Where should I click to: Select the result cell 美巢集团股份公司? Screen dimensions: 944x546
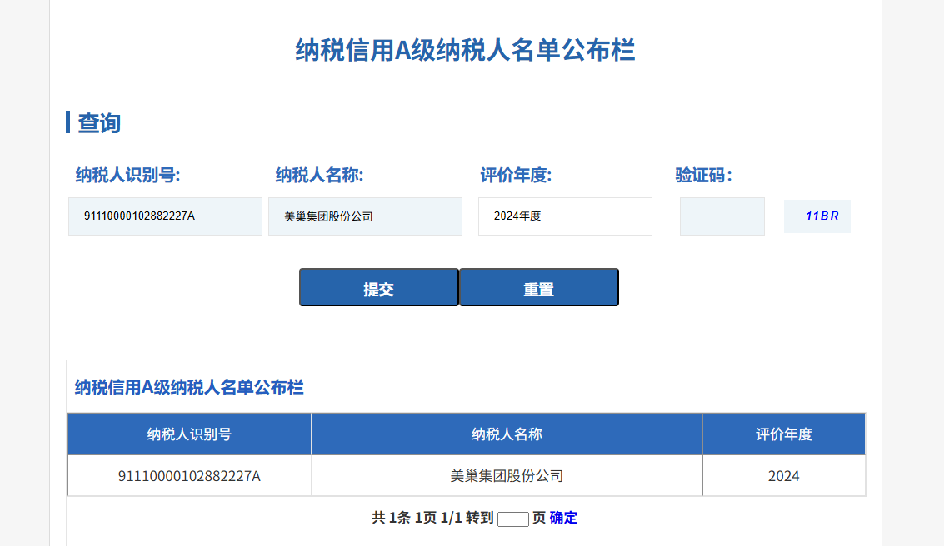pos(507,476)
